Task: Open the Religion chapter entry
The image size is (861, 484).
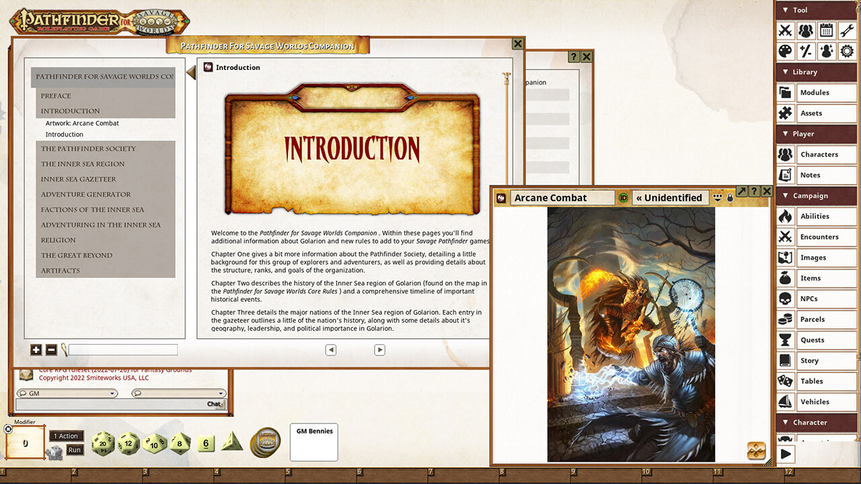Action: click(x=59, y=240)
